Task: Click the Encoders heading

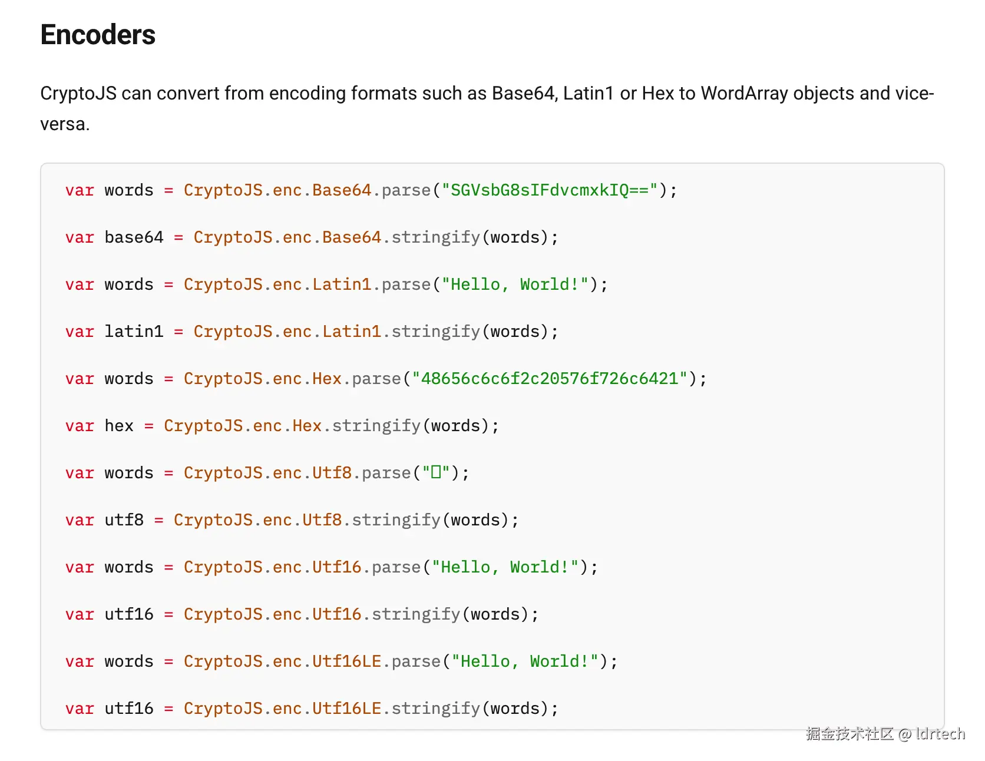Action: click(x=98, y=35)
